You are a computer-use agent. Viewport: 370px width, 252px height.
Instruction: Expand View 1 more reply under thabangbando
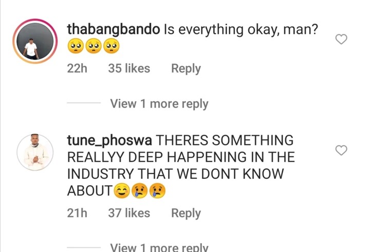tap(159, 104)
